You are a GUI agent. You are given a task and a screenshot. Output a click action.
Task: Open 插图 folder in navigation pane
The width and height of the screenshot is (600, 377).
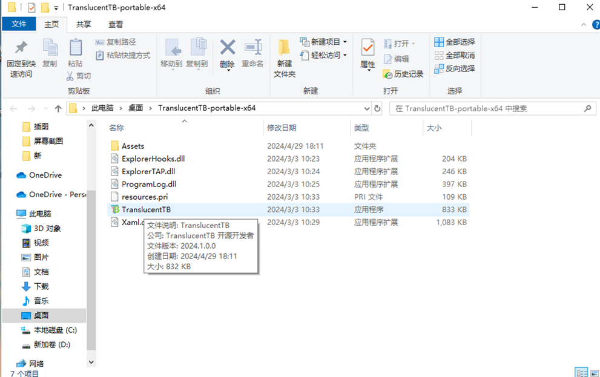(41, 126)
